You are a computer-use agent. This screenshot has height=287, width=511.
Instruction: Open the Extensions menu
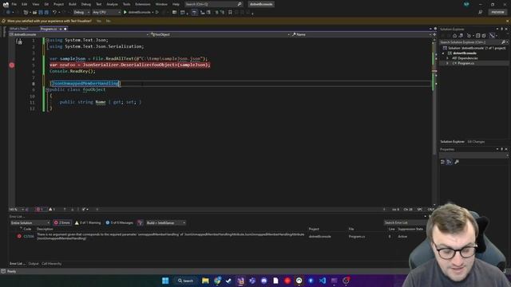[x=143, y=4]
